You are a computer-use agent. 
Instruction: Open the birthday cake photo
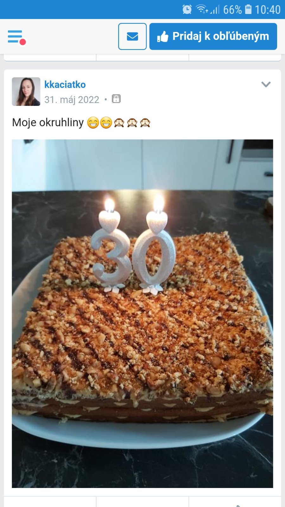(142, 314)
